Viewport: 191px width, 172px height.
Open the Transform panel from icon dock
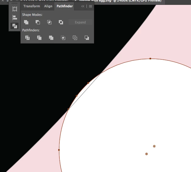point(15,9)
